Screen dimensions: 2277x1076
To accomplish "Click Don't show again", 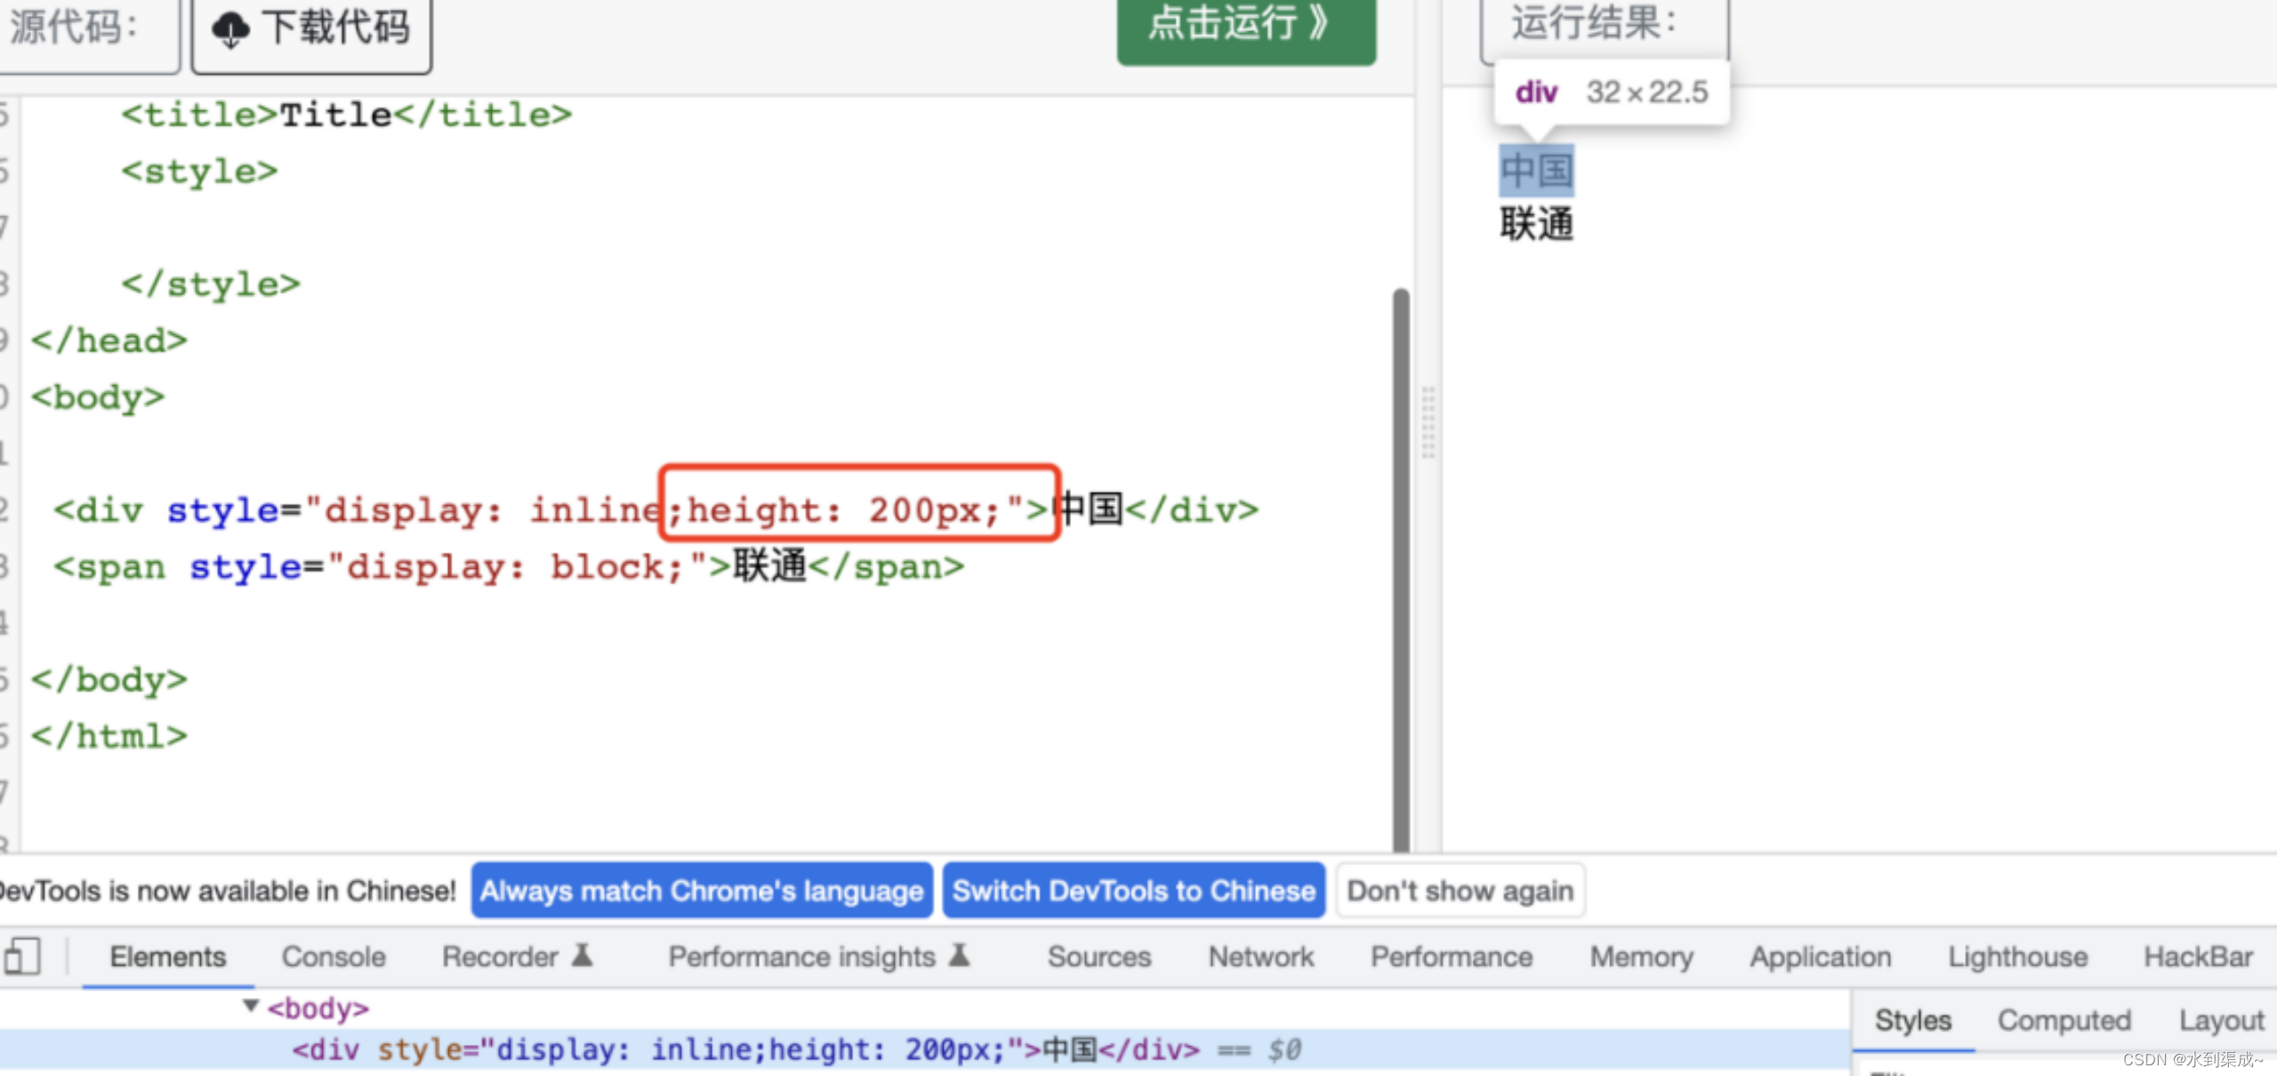I will tap(1460, 890).
